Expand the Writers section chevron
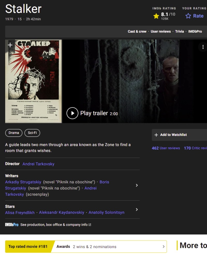Image resolution: width=207 pixels, height=254 pixels. 137,185
